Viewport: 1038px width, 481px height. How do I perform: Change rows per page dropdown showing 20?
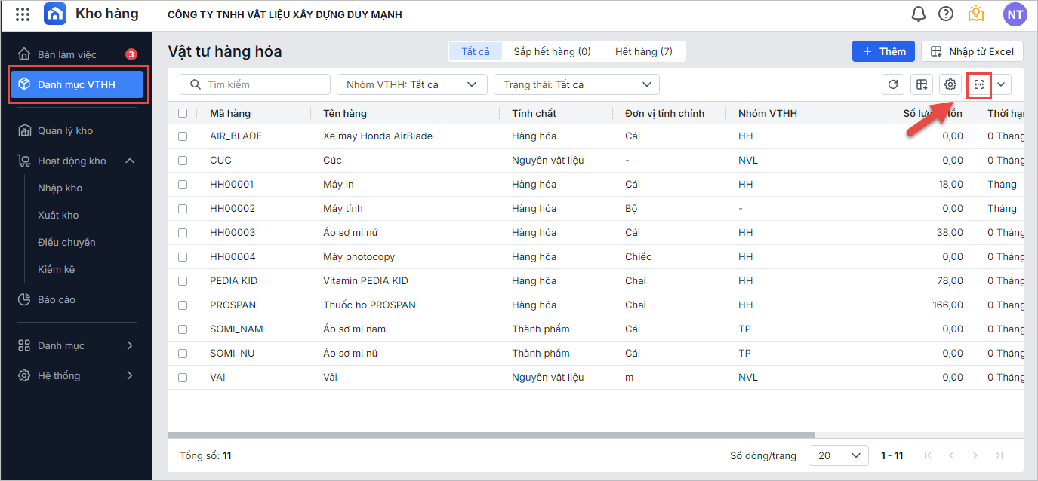pos(838,455)
